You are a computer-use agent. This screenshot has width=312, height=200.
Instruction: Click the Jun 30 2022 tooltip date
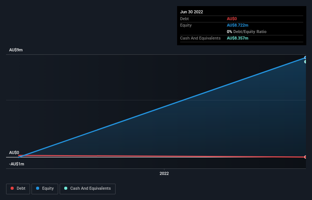point(192,12)
